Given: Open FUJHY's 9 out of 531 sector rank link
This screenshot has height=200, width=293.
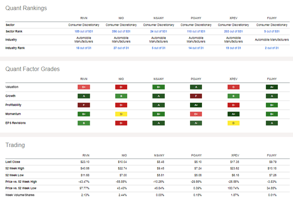Looking at the screenshot, I should coord(271,32).
